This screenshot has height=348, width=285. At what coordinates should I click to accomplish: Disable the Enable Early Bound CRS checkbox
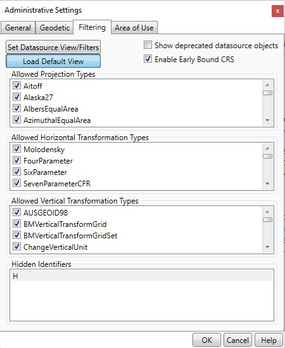pos(148,59)
